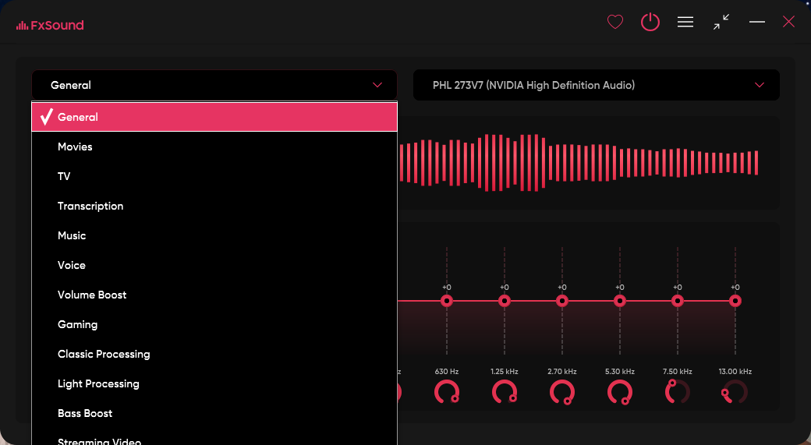The width and height of the screenshot is (811, 445).
Task: Click the 7.50 kHz frequency knob
Action: point(678,392)
